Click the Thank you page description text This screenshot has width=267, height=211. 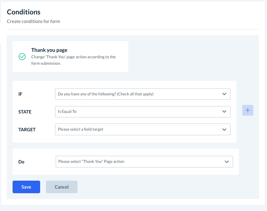tap(73, 60)
